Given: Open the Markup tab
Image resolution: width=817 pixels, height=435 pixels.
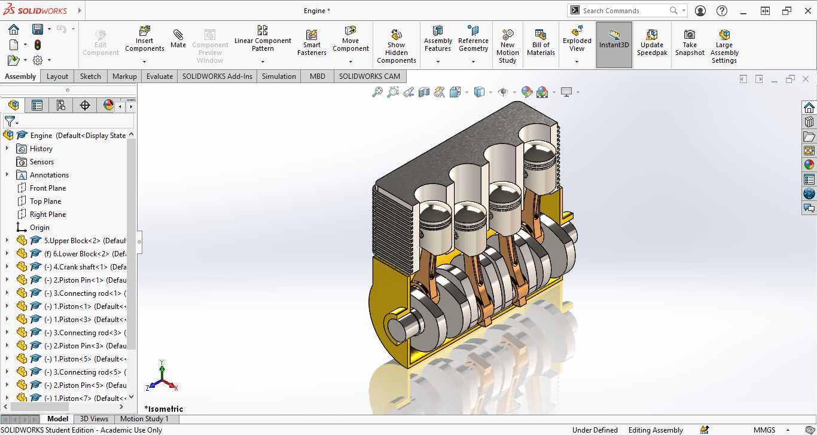Looking at the screenshot, I should point(124,76).
